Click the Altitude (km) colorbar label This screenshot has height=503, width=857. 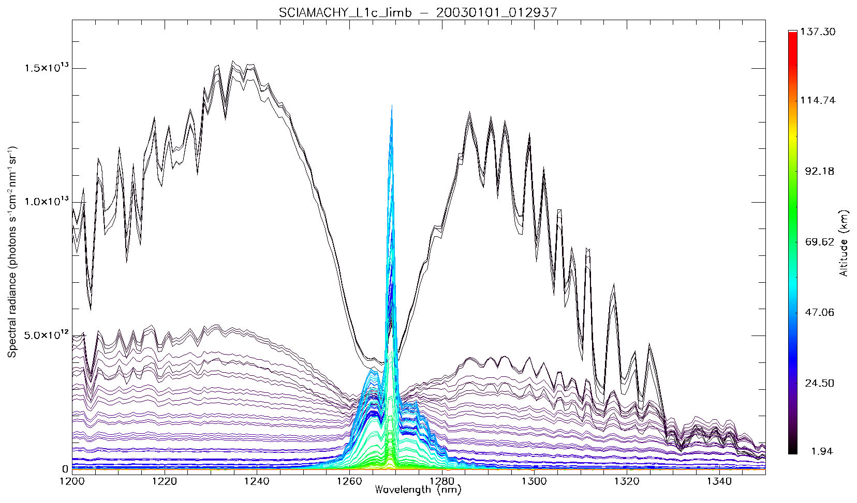pyautogui.click(x=844, y=243)
